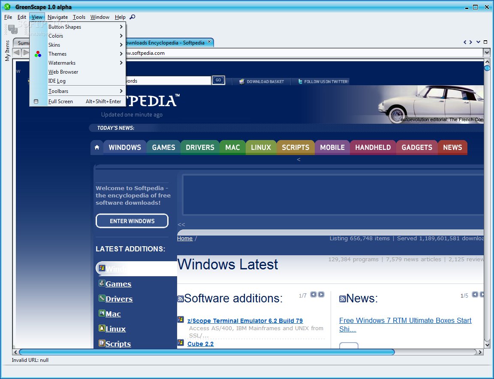Click previous arrow next to 1/7 counter
Viewport: 494px width, 379px height.
[x=313, y=294]
